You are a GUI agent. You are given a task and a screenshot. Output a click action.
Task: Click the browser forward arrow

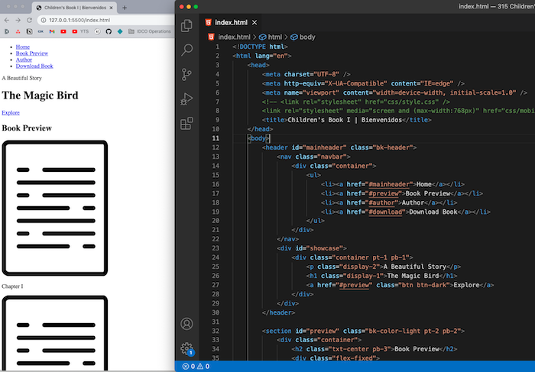click(18, 20)
